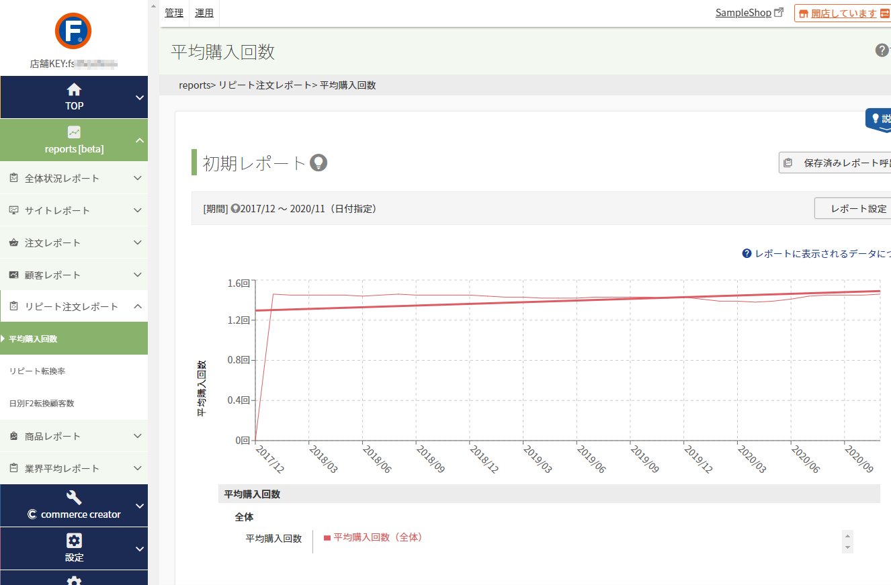
Task: Click the 全体 legend heading
Action: [x=244, y=517]
